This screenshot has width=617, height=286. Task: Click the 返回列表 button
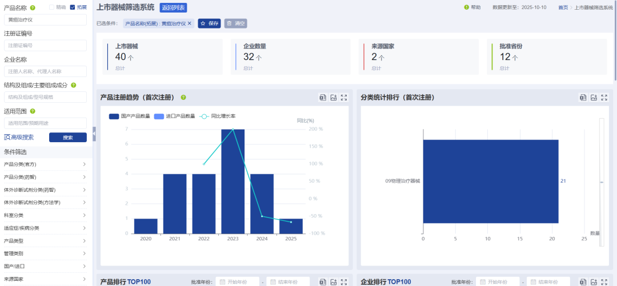(173, 7)
